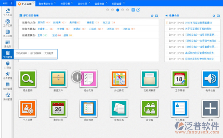Open the 会议室 meeting room tile
This screenshot has height=138, width=223.
click(x=149, y=108)
